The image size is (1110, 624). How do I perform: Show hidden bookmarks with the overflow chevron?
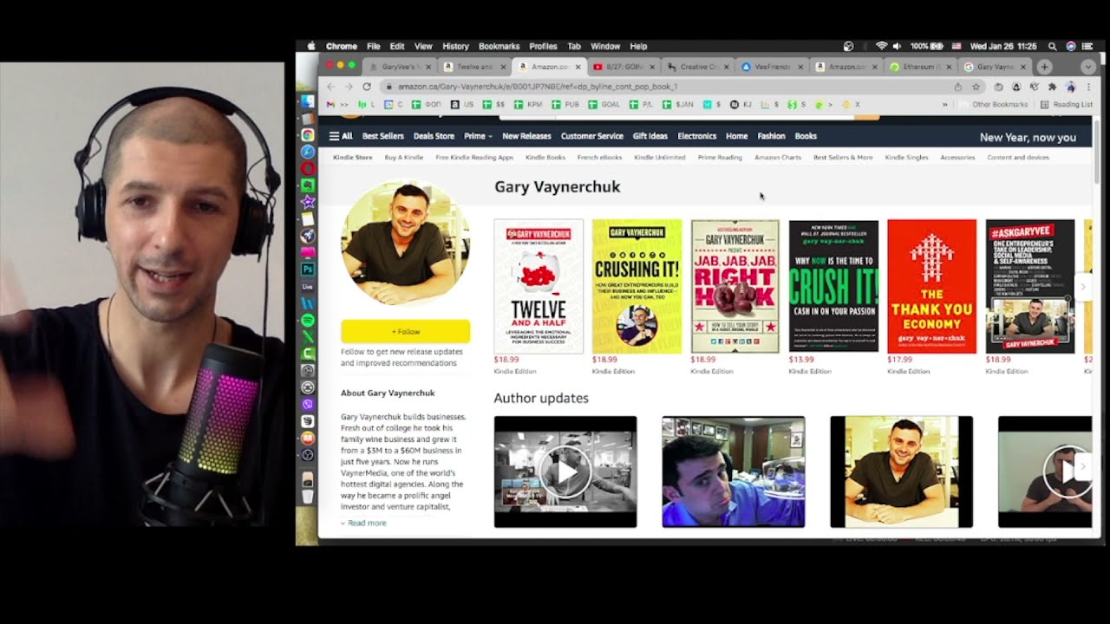tap(944, 104)
